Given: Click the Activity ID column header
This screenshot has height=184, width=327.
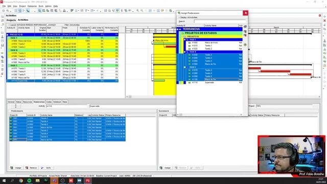Looking at the screenshot, I should click(x=12, y=29).
